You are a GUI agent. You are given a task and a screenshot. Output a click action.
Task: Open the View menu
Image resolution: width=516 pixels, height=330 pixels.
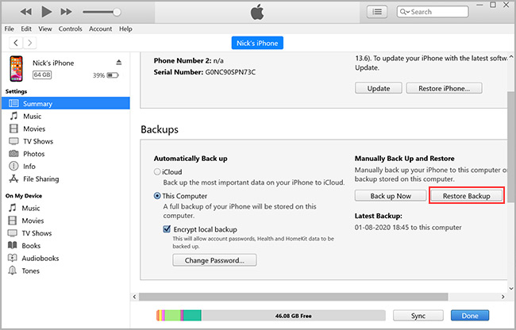coord(45,29)
